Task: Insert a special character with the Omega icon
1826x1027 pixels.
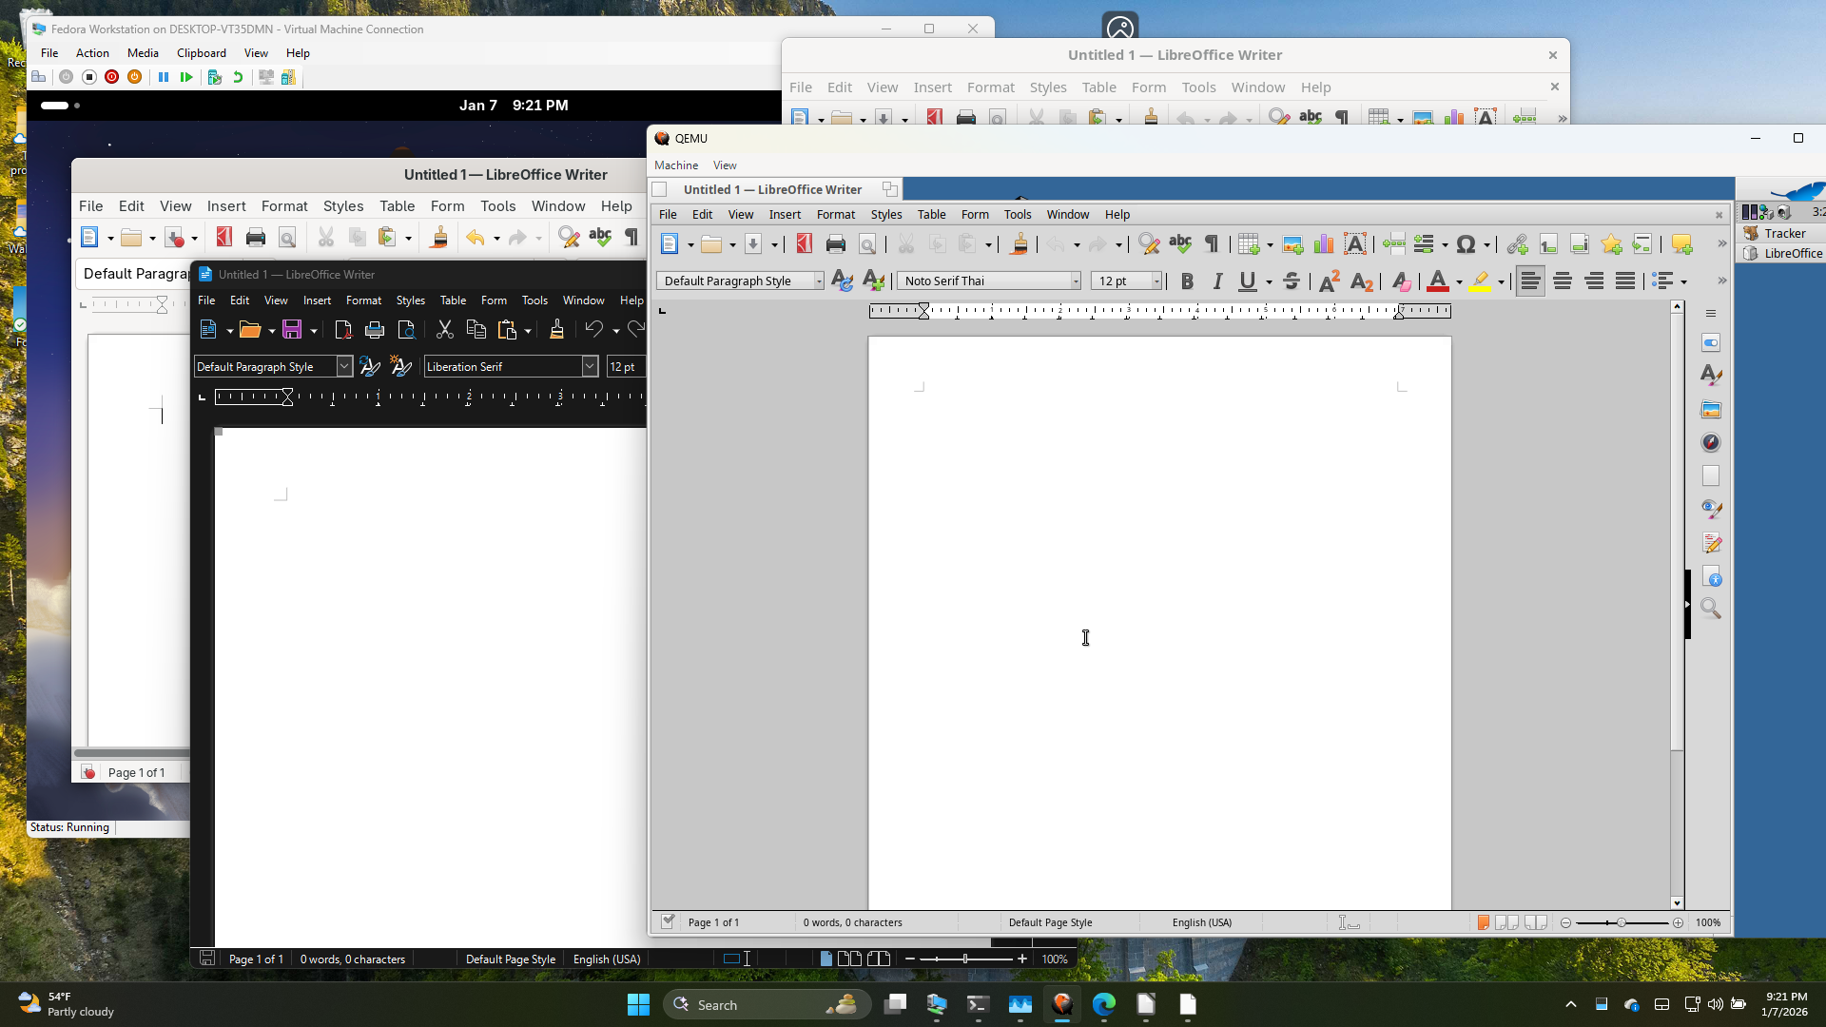Action: pyautogui.click(x=1466, y=245)
